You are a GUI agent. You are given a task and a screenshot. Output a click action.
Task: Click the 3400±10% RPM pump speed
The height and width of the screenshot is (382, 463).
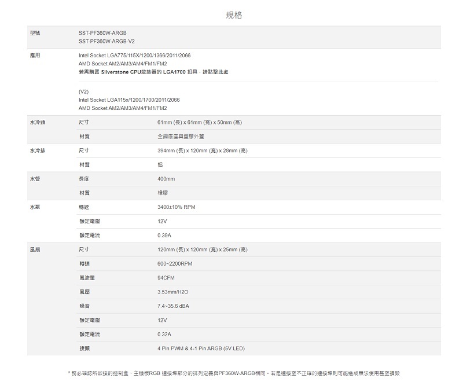(x=176, y=207)
